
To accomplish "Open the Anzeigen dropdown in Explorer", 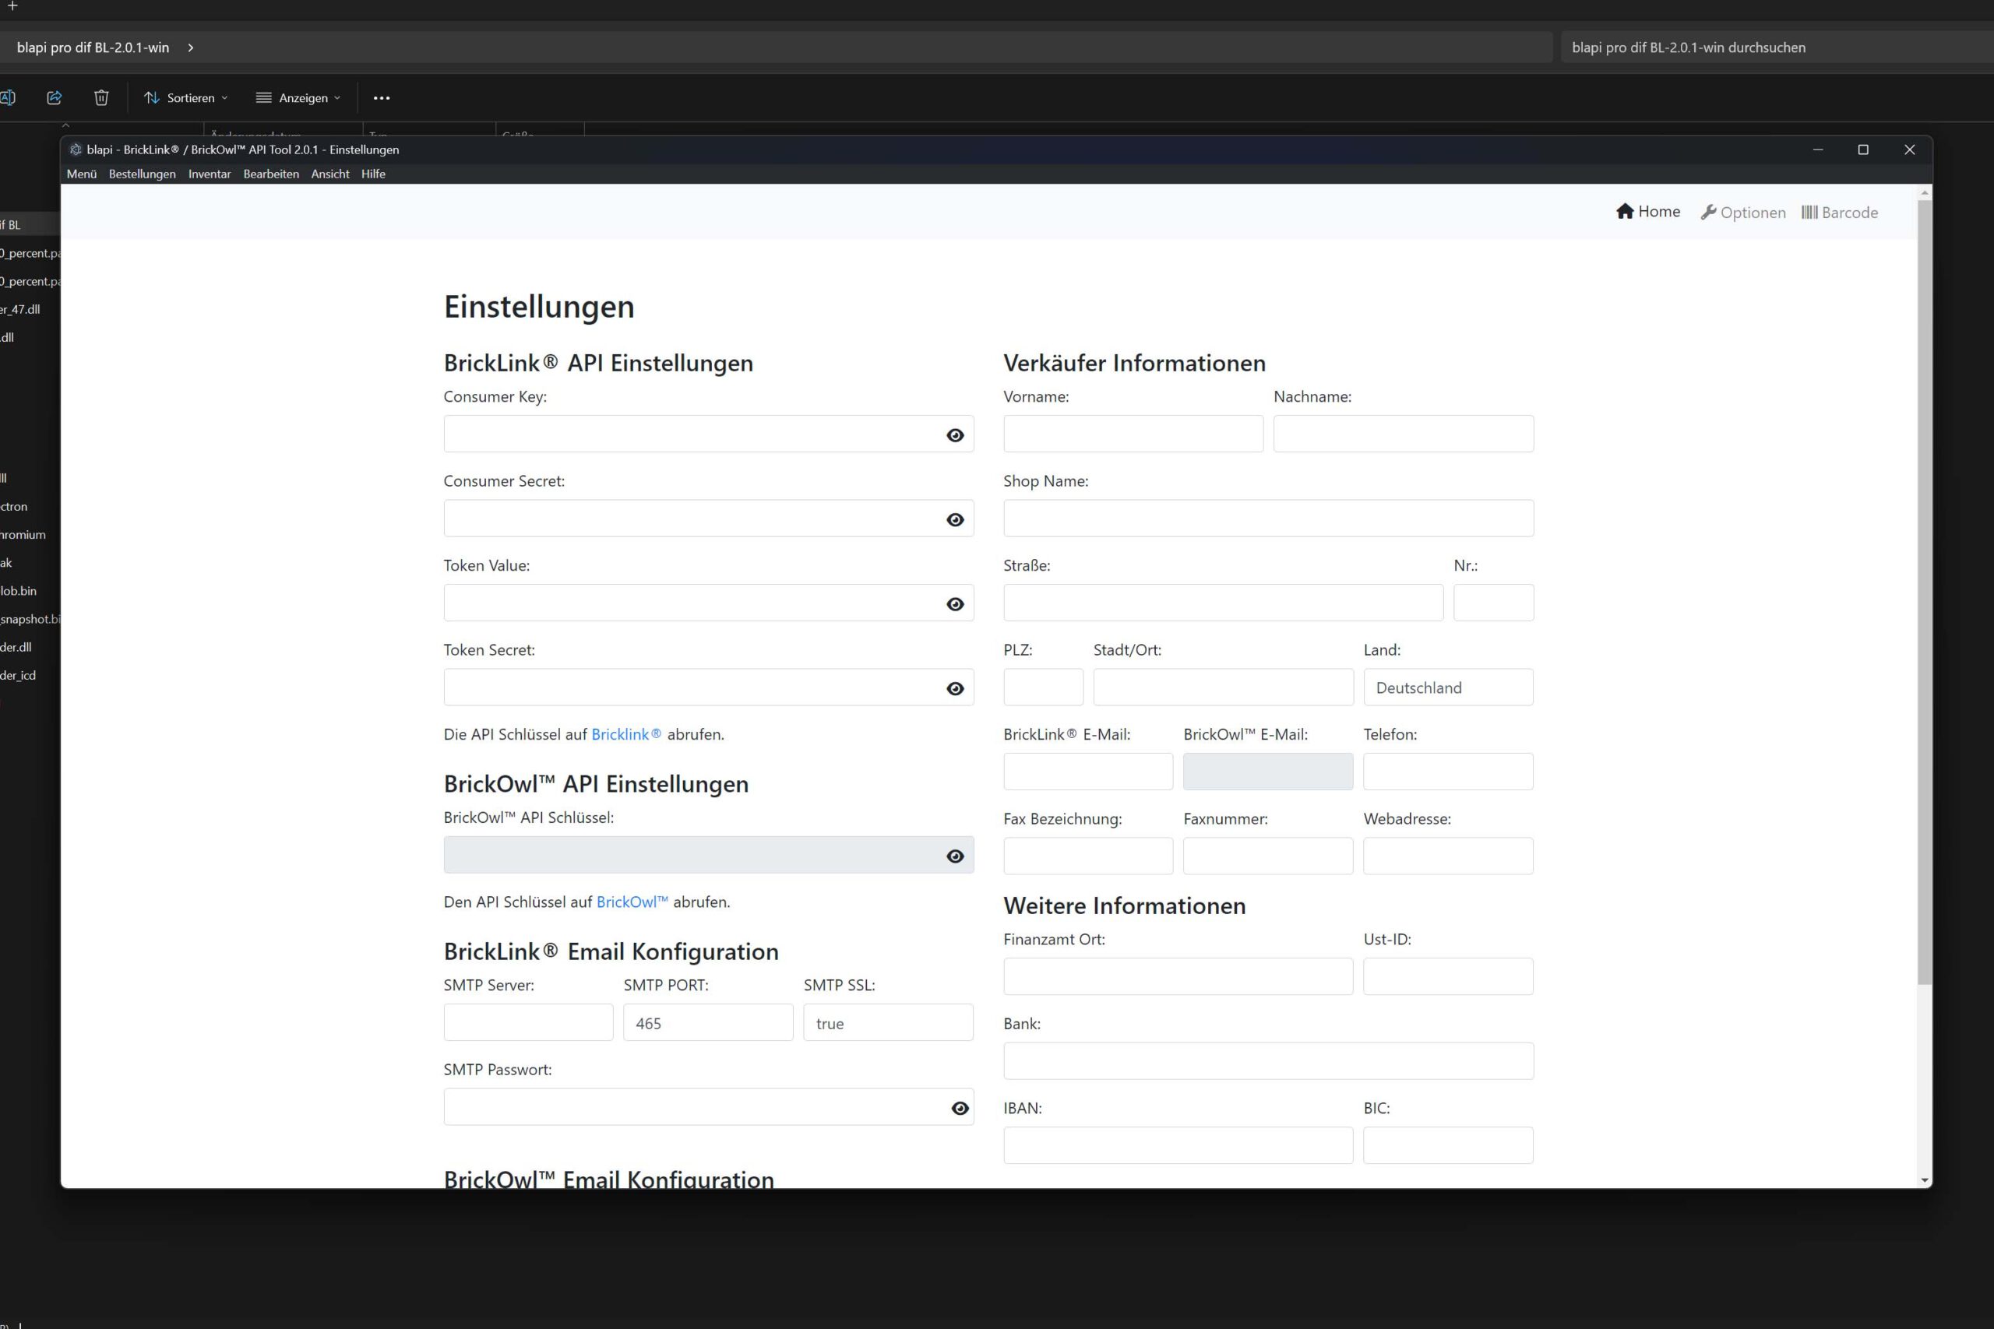I will coord(298,97).
